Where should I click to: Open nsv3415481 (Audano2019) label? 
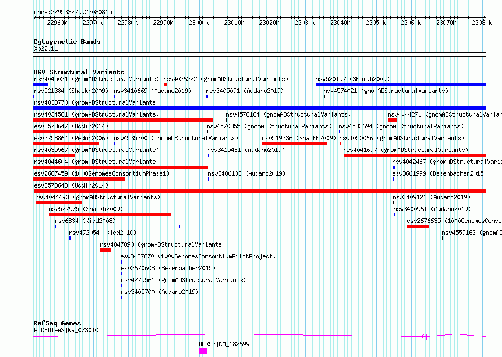(x=246, y=150)
